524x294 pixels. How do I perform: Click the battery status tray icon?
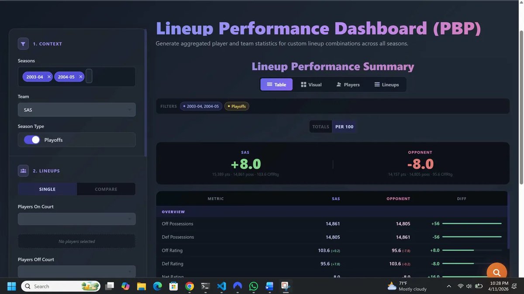[479, 286]
